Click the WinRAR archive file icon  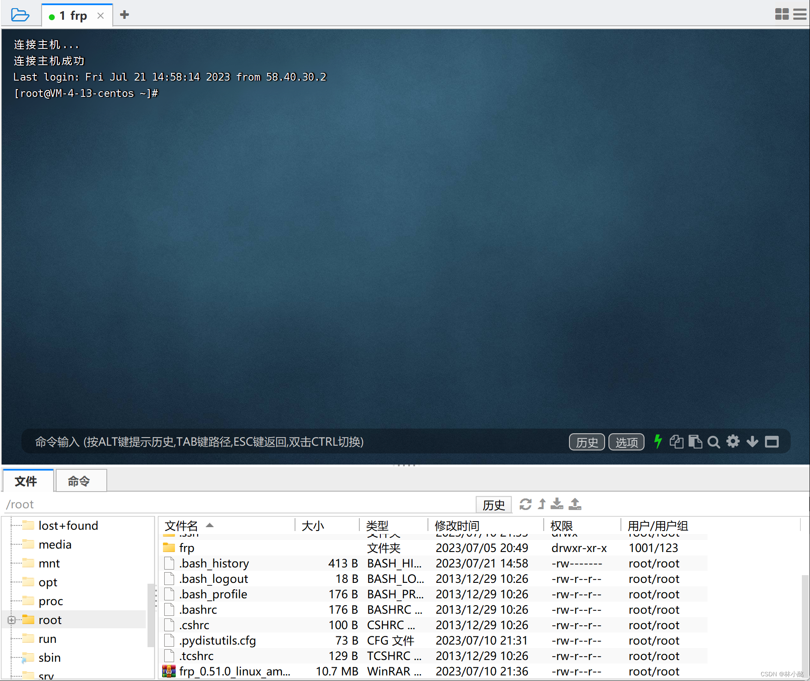pos(169,671)
